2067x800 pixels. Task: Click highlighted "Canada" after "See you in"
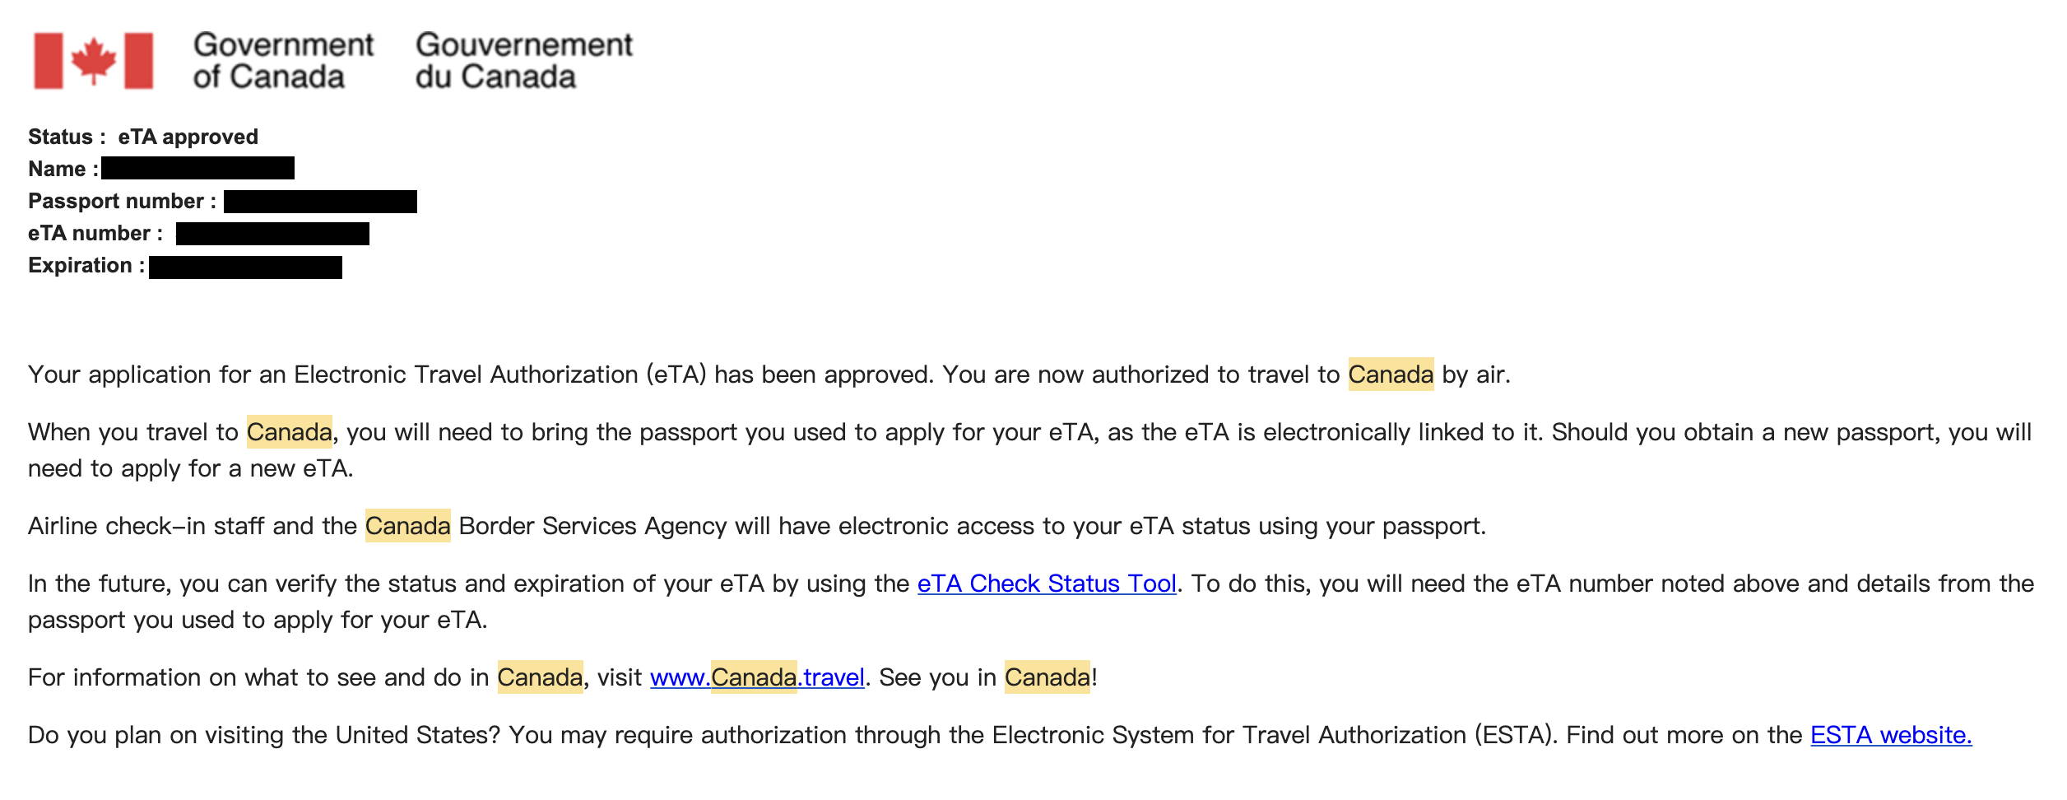(x=1047, y=677)
